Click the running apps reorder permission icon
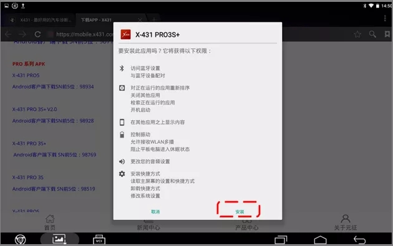This screenshot has height=246, width=393. point(122,88)
